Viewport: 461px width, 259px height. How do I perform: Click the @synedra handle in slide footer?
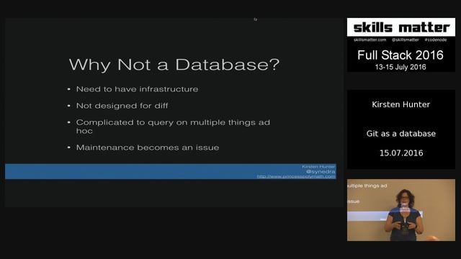tap(321, 171)
